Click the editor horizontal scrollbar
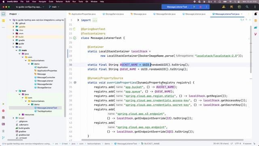259x146 pixels. [x=162, y=140]
